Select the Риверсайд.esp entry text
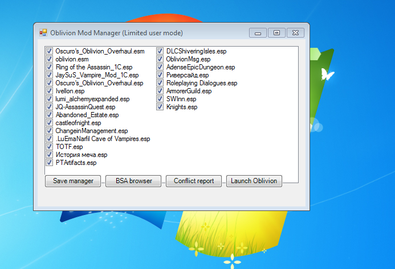Image resolution: width=395 pixels, height=269 pixels. tap(188, 75)
